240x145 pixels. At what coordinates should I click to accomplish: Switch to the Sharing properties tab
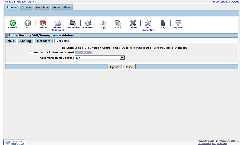pyautogui.click(x=25, y=41)
